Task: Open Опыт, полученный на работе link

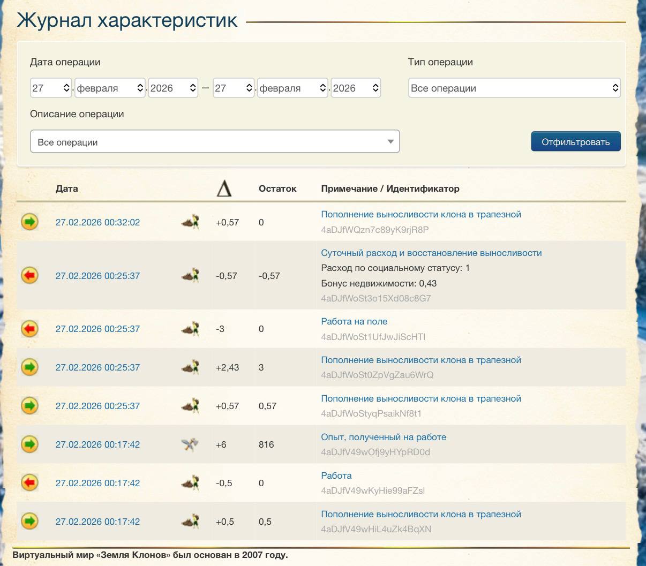Action: point(384,437)
